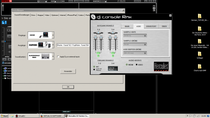Click the action center flag tray icon

pyautogui.click(x=191, y=116)
